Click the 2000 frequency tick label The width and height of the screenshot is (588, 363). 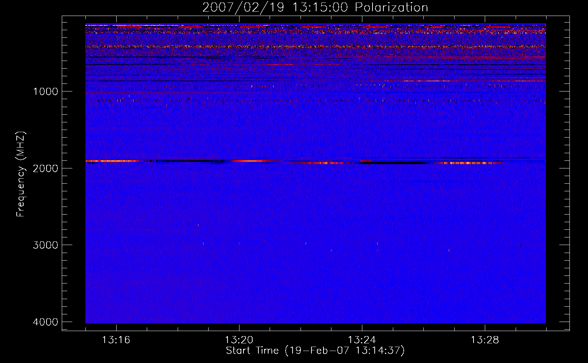click(45, 168)
